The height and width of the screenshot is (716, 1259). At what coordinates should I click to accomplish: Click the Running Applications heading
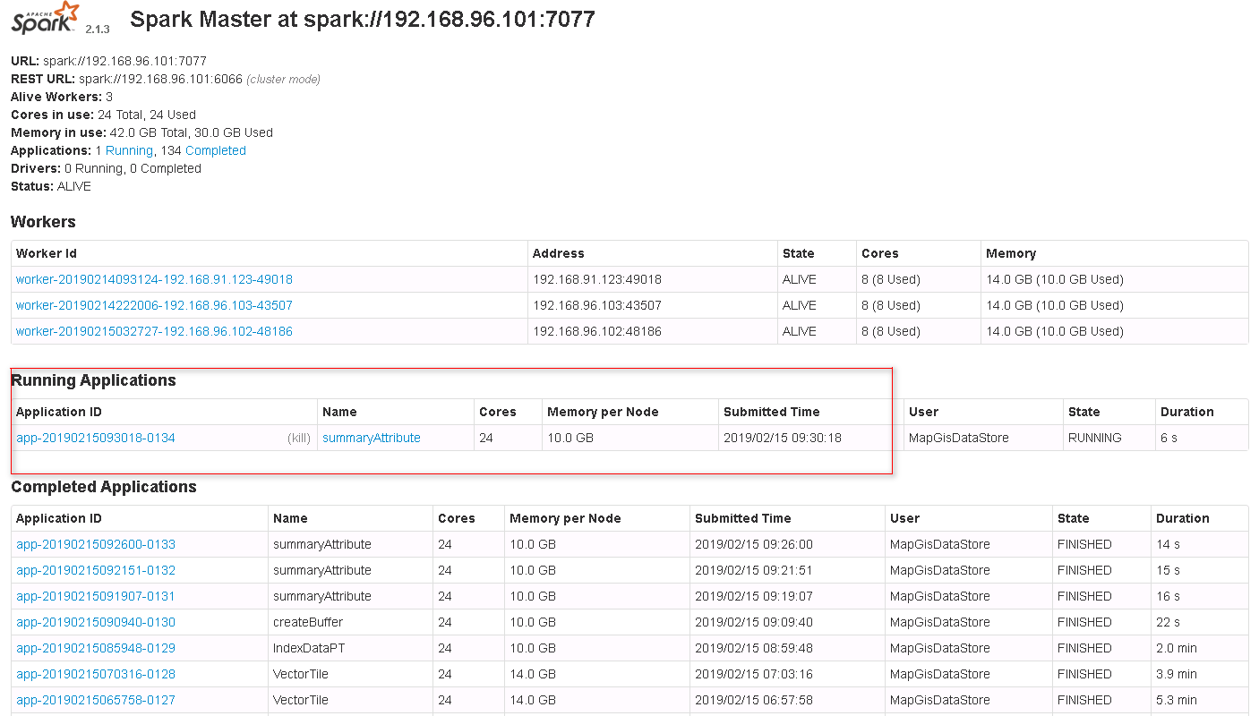[x=93, y=380]
